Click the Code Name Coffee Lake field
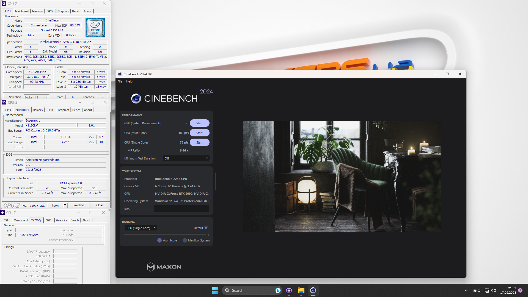 click(38, 25)
